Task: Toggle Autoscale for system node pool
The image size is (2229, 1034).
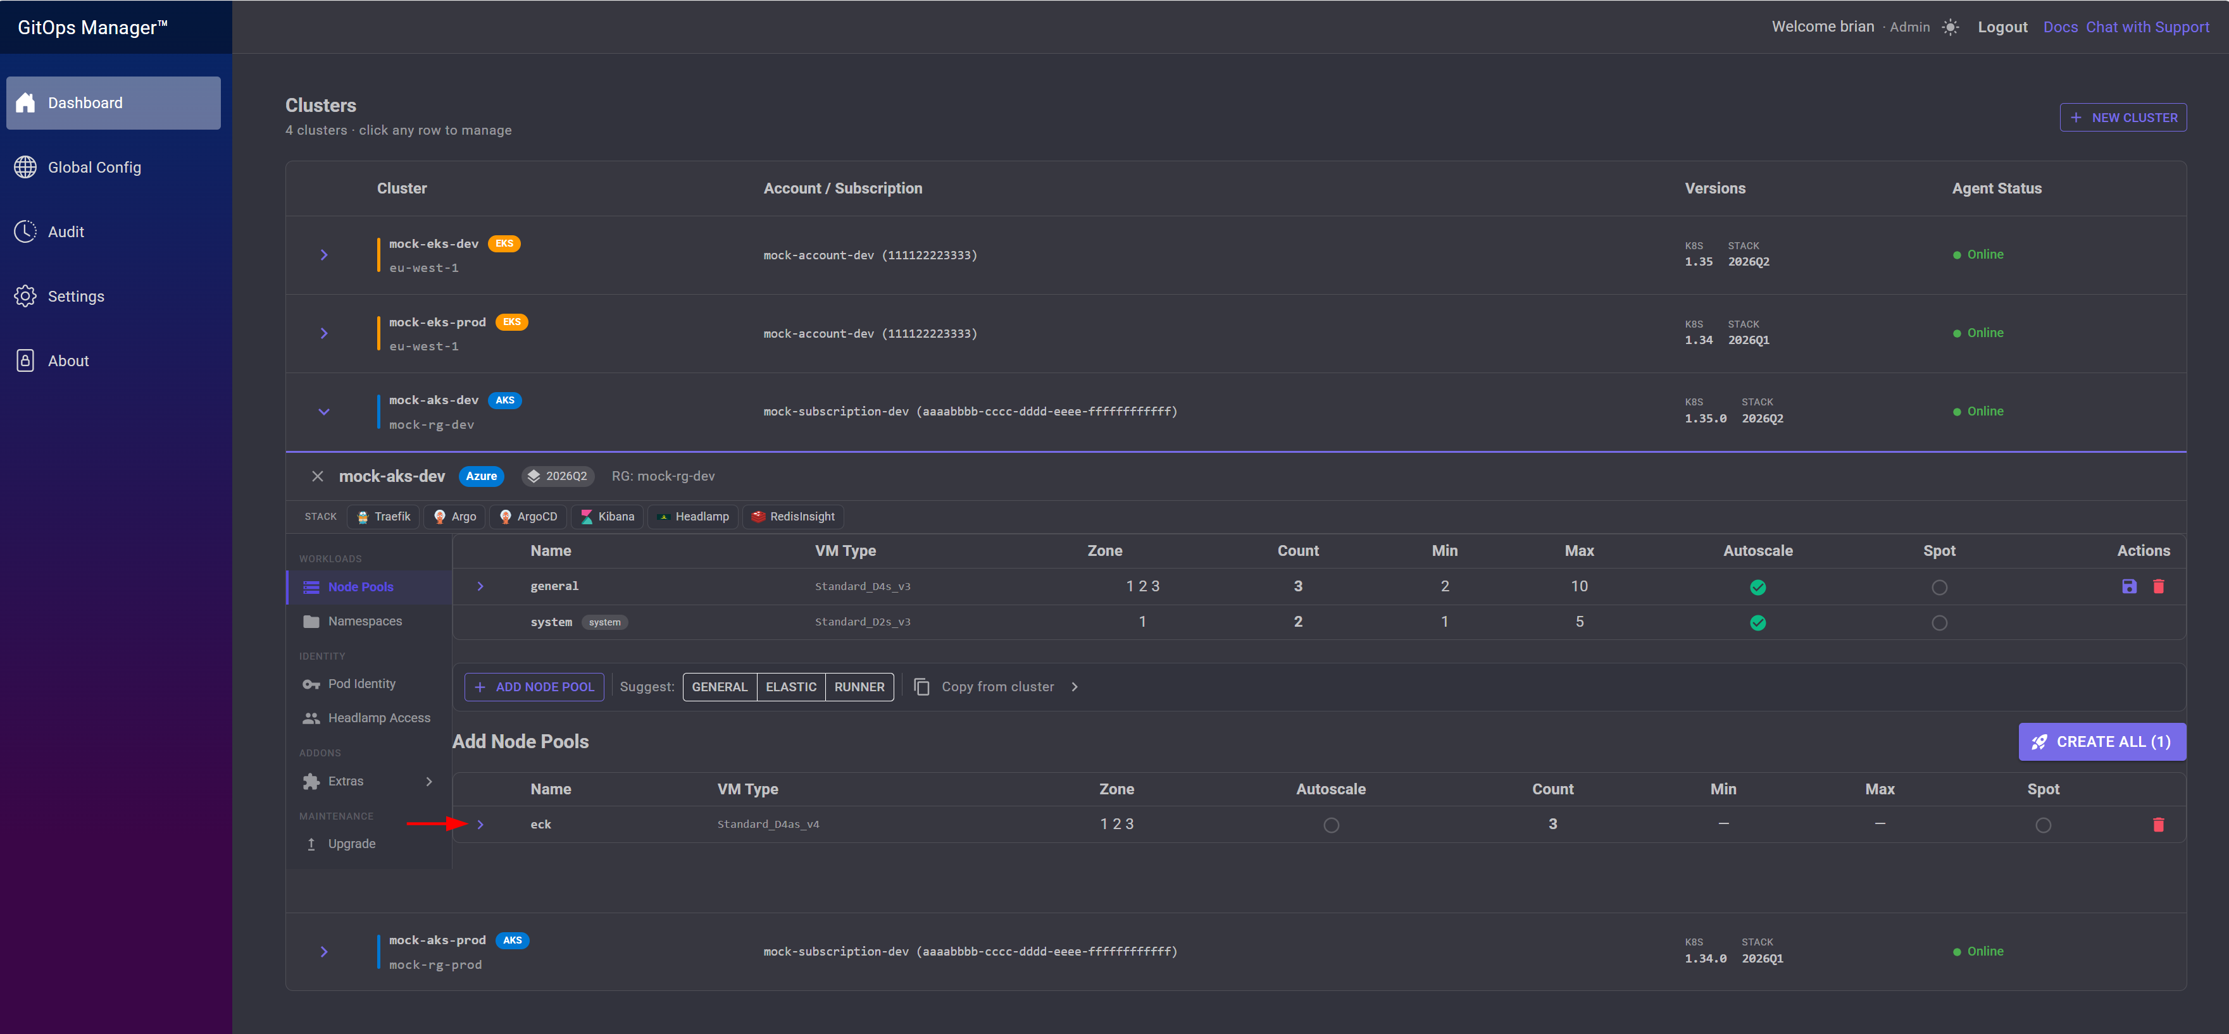Action: pos(1758,624)
